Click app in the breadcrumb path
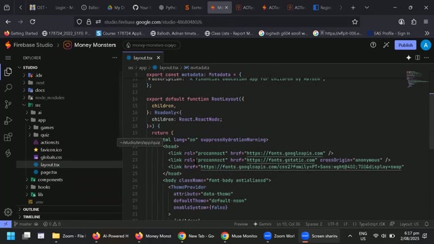This screenshot has height=244, width=434. (x=142, y=68)
